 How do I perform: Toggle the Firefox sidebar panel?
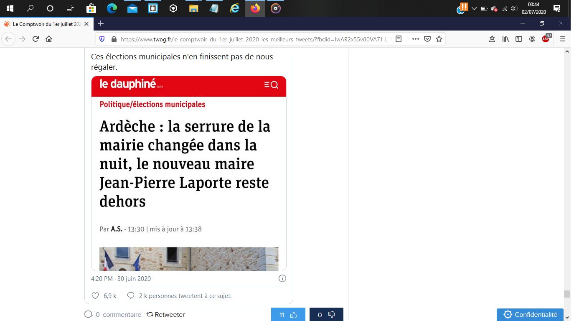[x=519, y=39]
